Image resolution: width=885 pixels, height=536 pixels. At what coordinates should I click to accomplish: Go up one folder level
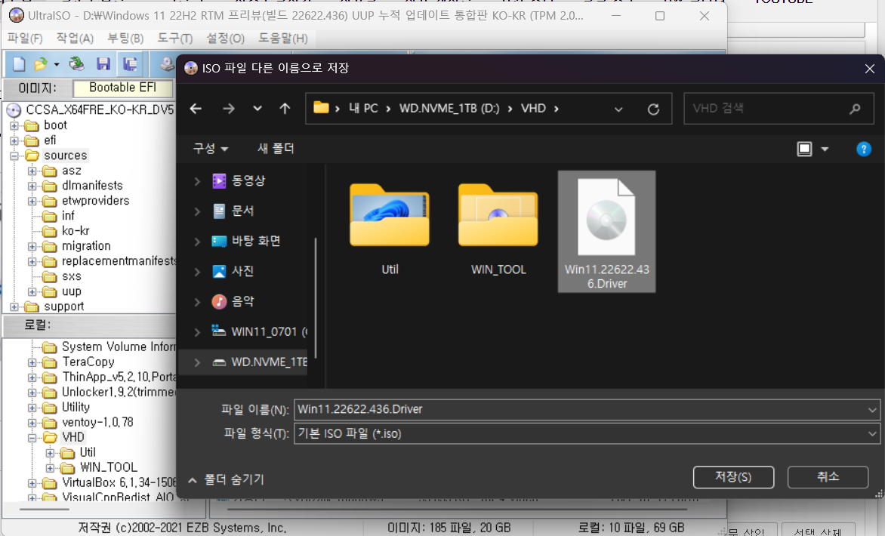(x=285, y=108)
